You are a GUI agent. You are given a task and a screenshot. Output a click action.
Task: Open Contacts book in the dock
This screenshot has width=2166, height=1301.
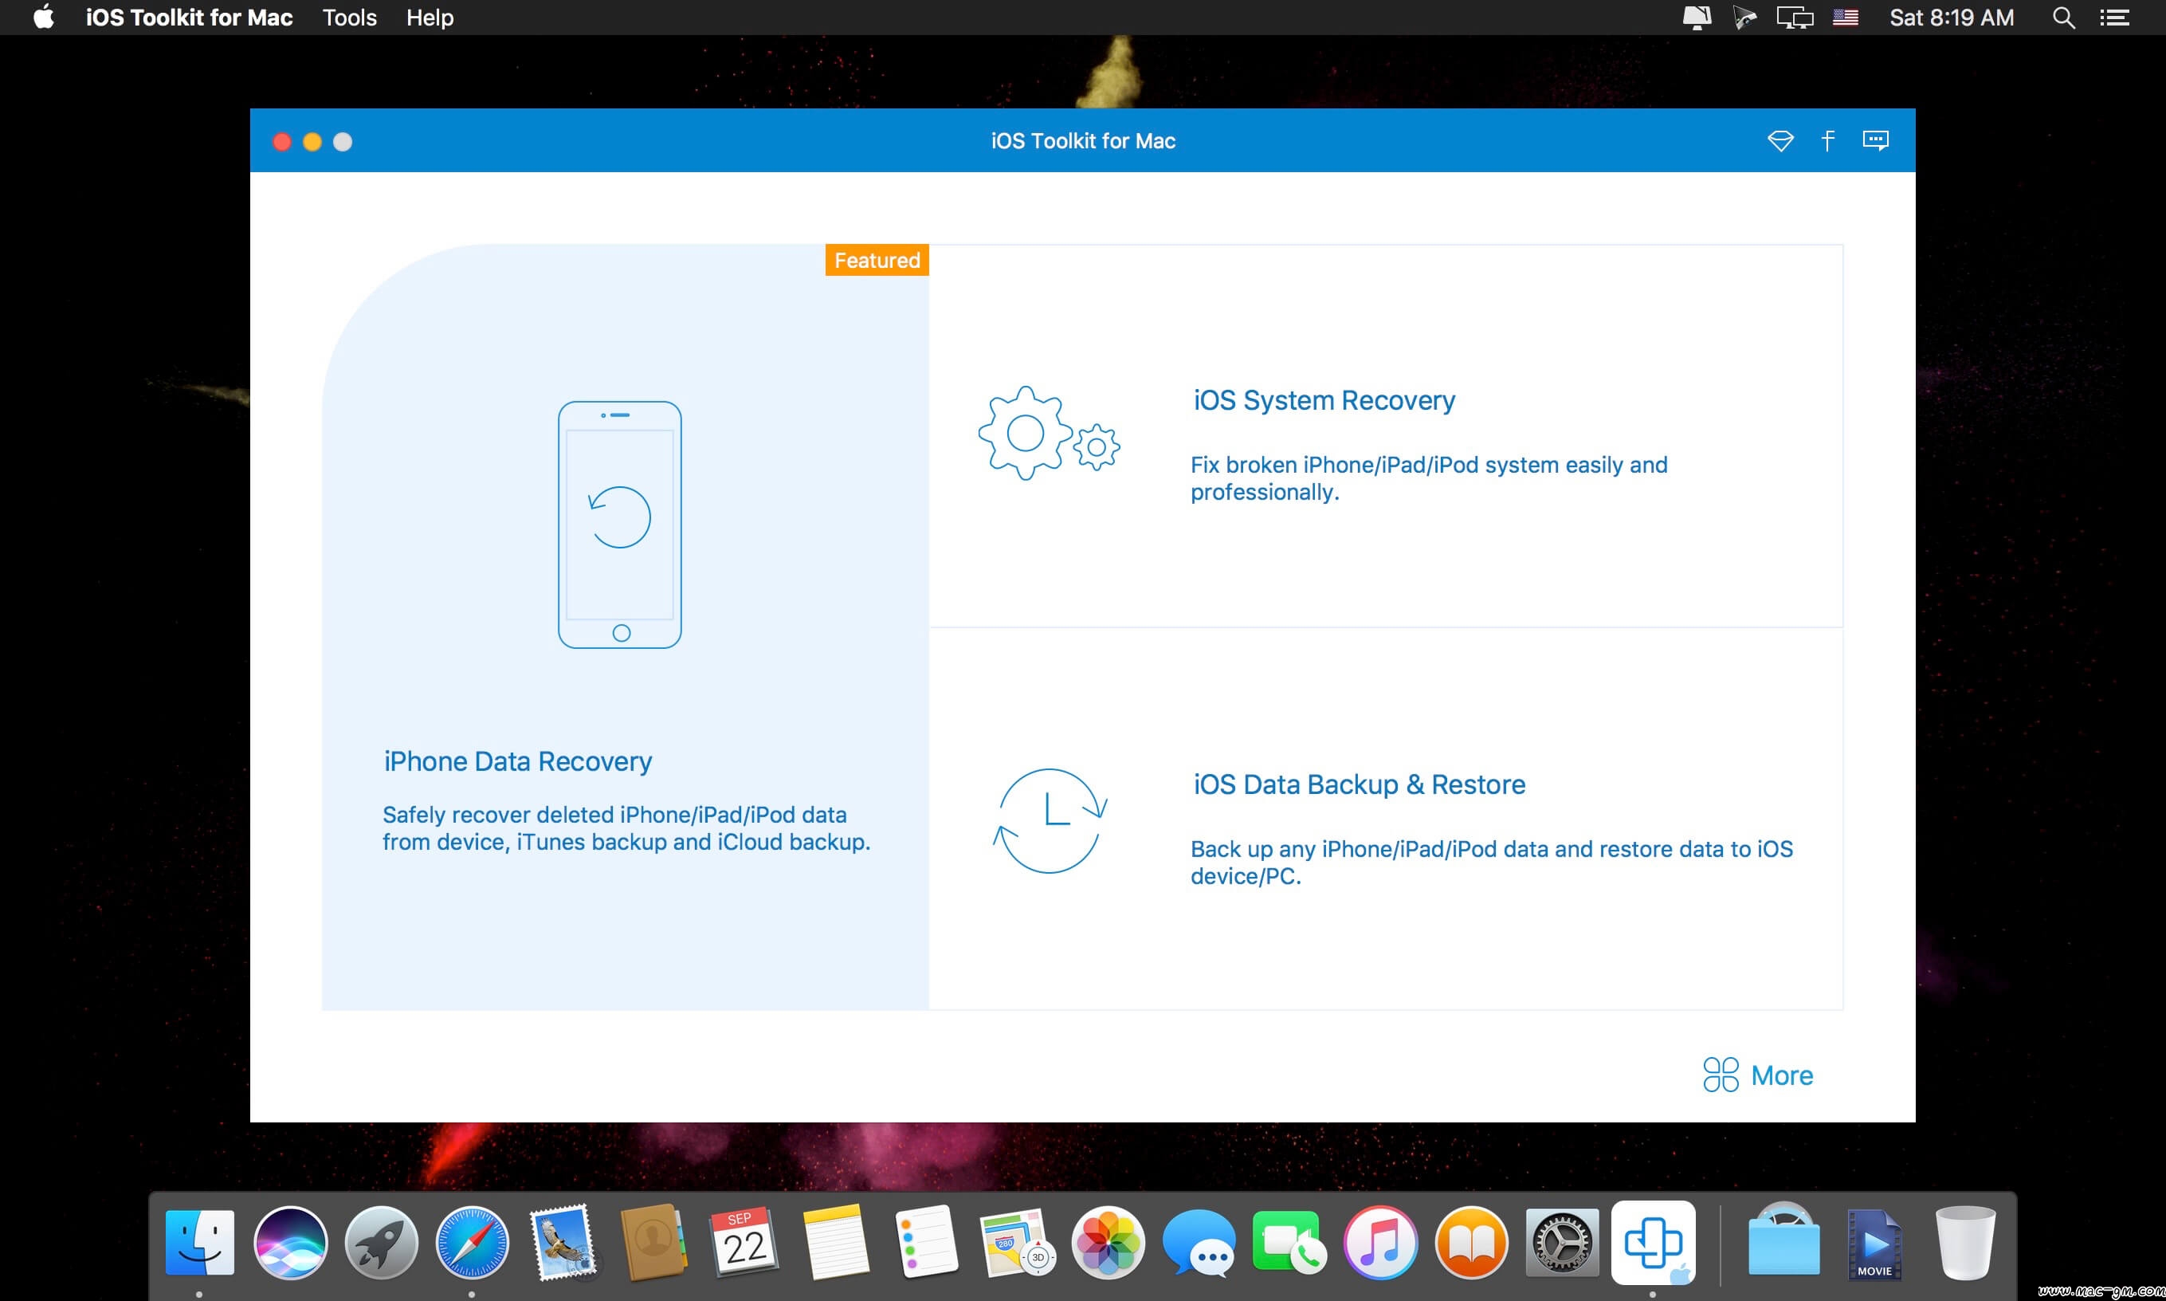653,1242
